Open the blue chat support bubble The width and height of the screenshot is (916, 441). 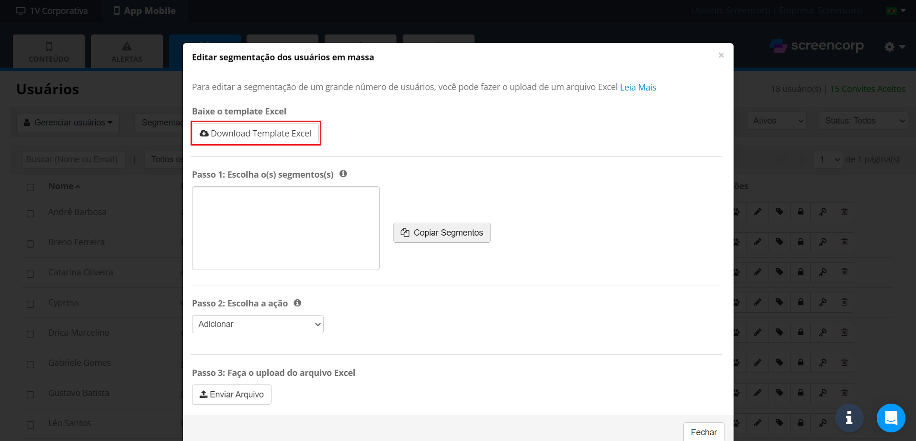(x=891, y=418)
